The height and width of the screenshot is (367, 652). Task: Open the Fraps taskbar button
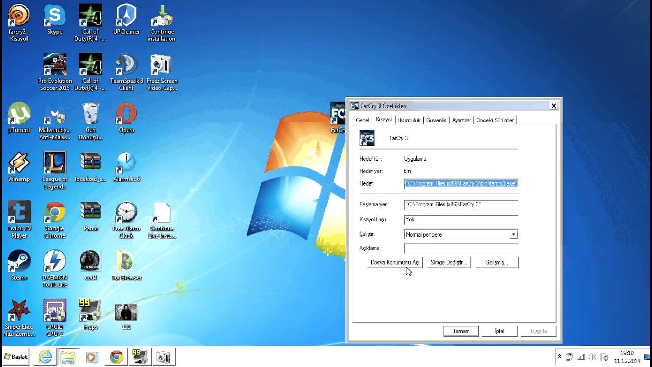pyautogui.click(x=140, y=357)
